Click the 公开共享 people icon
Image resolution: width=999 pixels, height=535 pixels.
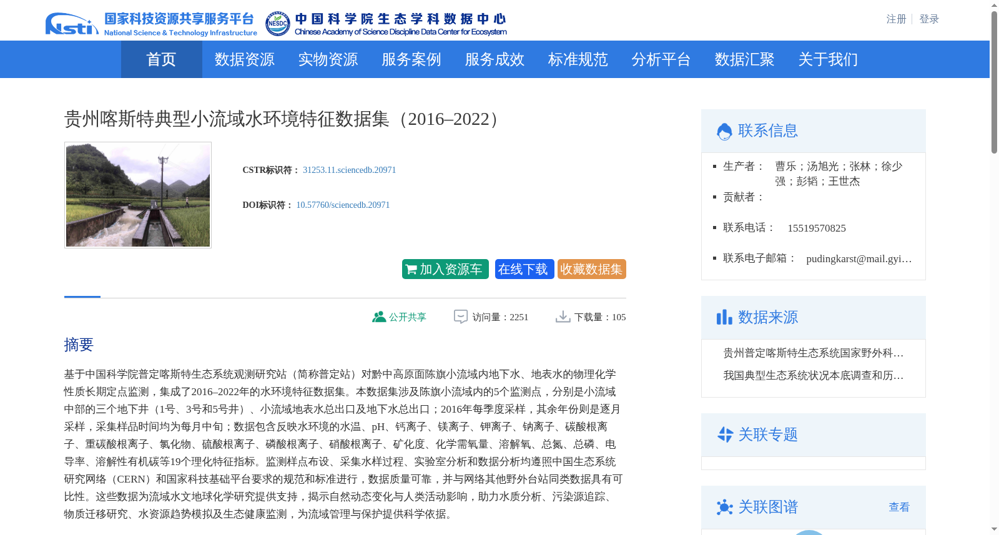(378, 317)
